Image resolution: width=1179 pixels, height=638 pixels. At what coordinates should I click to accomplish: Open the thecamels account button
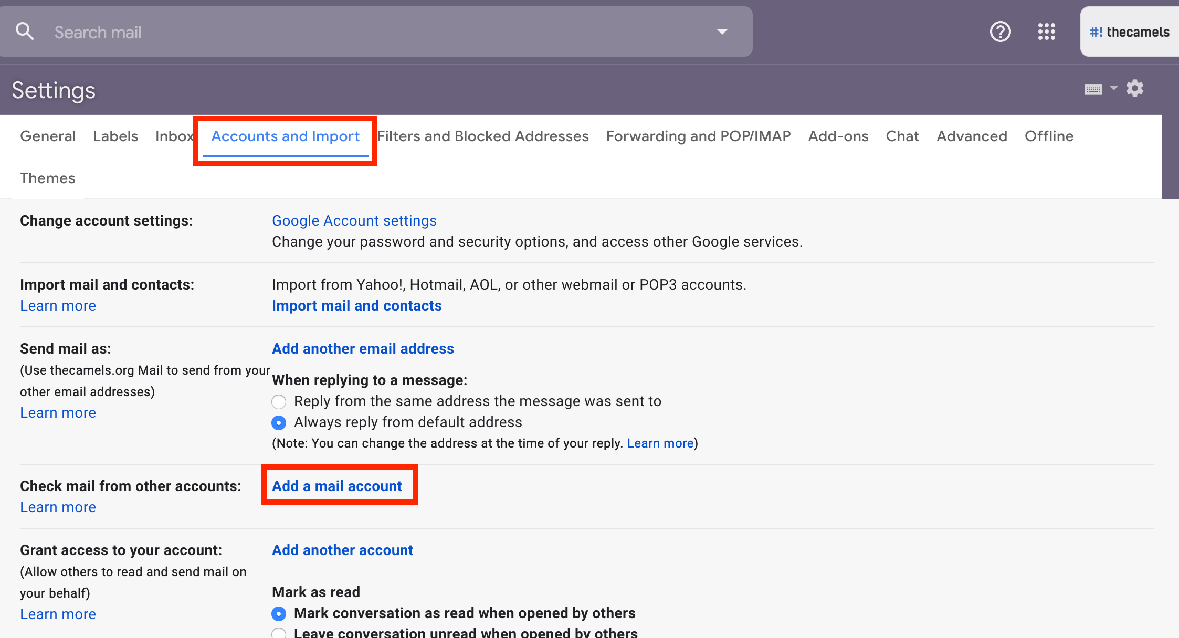[1129, 32]
